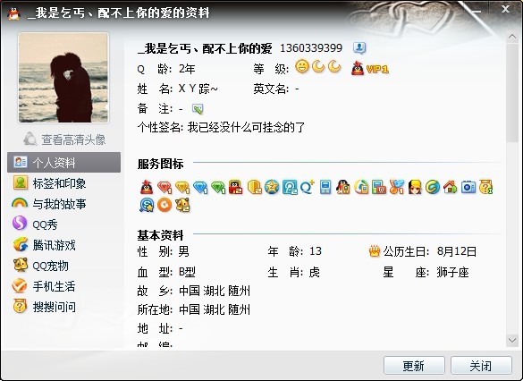
Task: Click the birthday crown icon
Action: [375, 251]
